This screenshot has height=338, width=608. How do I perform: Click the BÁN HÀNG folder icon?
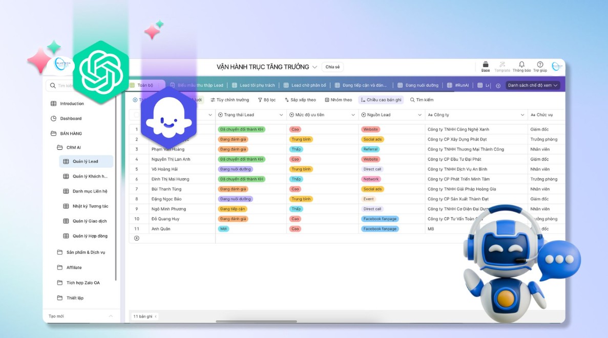53,133
